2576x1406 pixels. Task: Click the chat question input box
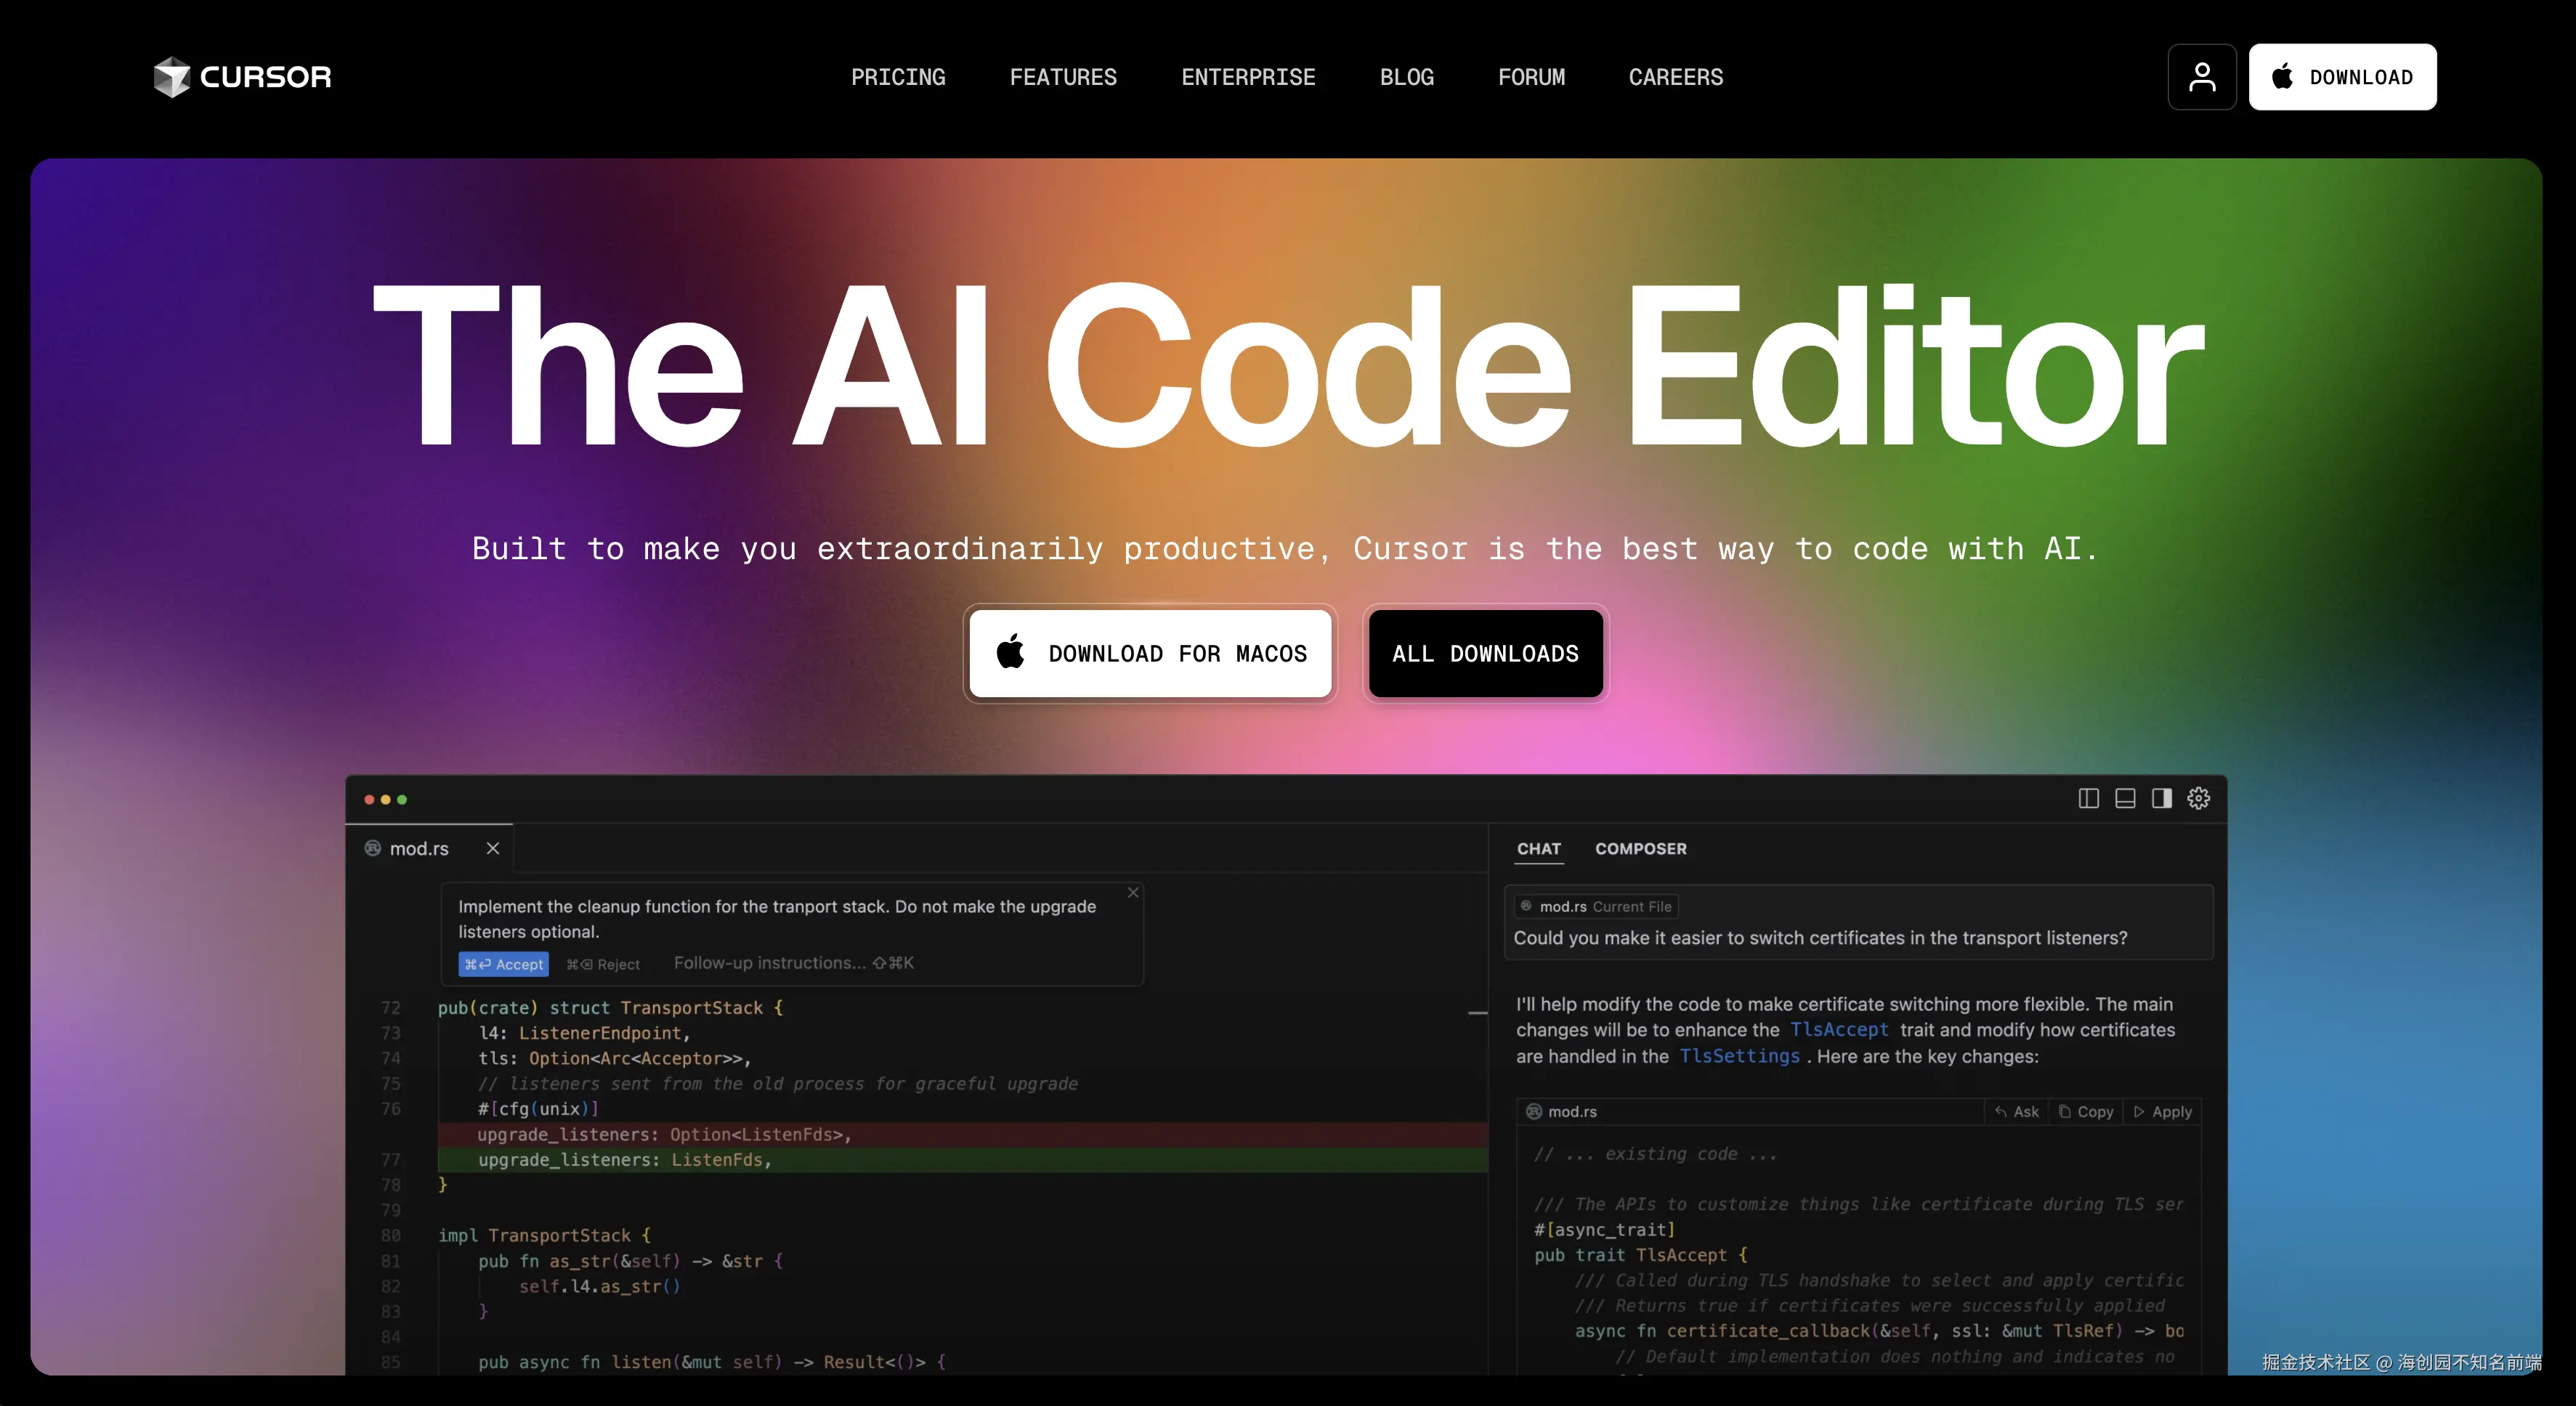tap(1859, 923)
